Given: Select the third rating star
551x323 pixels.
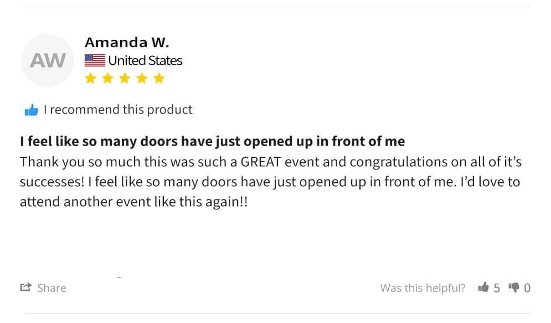Looking at the screenshot, I should [125, 78].
